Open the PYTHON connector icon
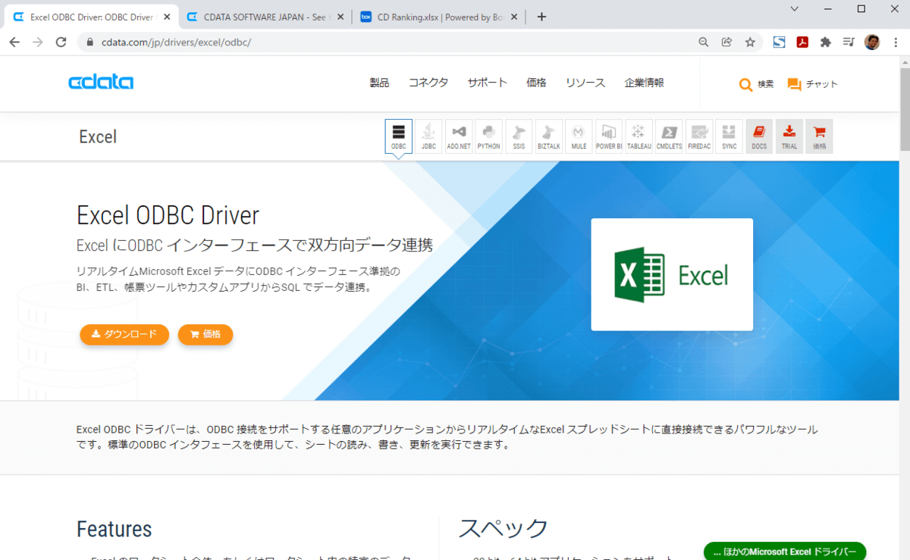910x560 pixels. 488,136
